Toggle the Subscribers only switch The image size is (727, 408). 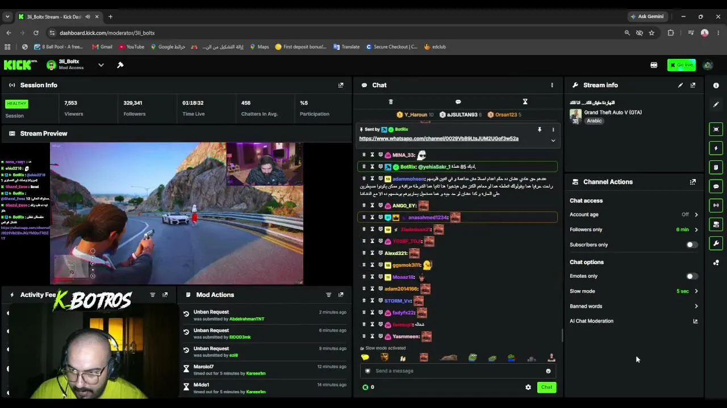click(691, 245)
